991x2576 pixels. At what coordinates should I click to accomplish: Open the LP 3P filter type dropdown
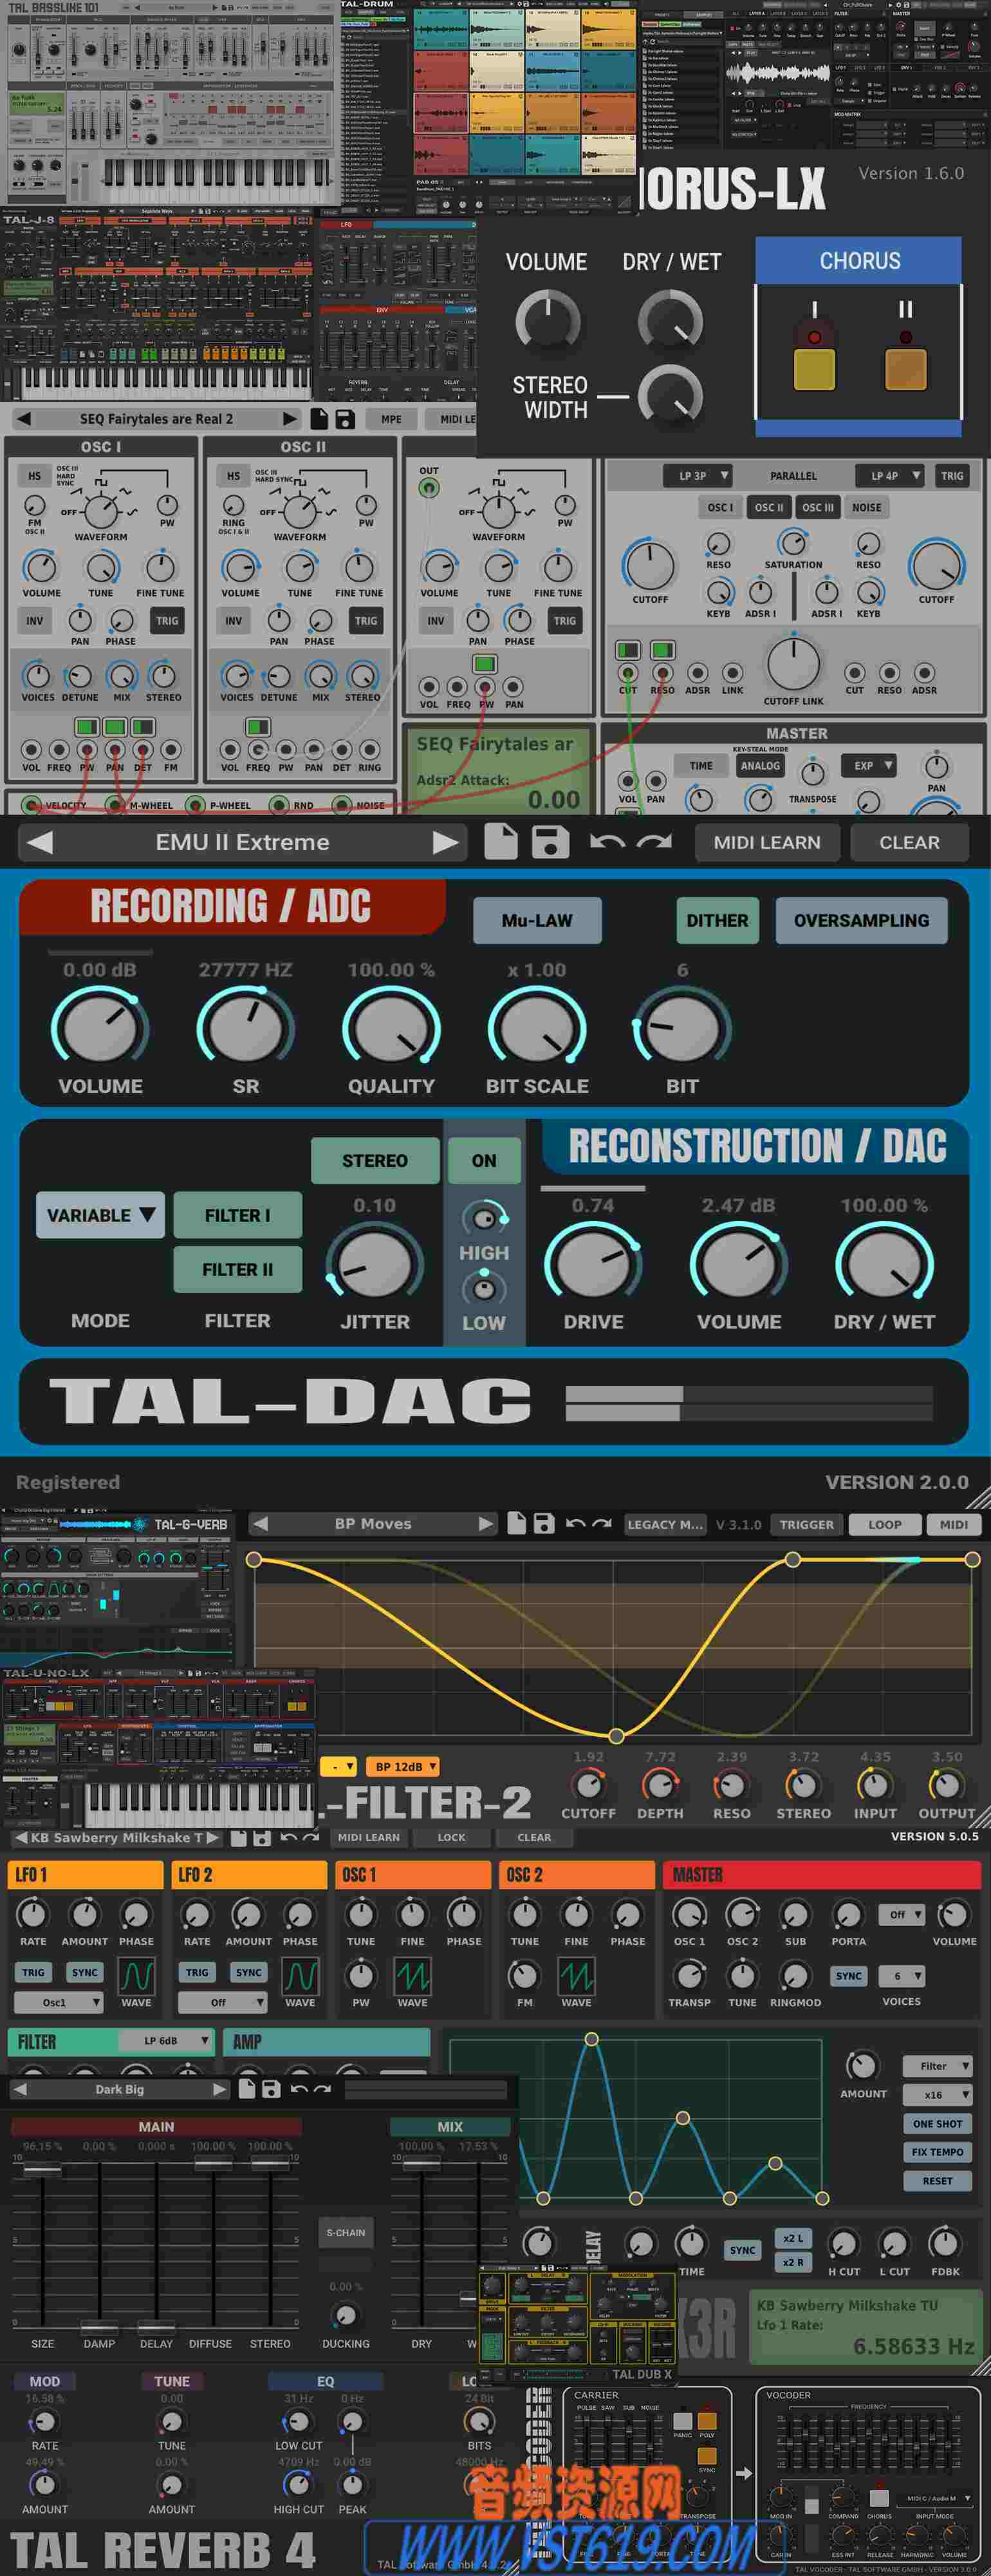[x=698, y=476]
